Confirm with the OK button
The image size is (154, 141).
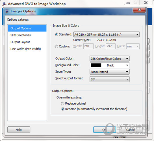pyautogui.click(x=105, y=130)
